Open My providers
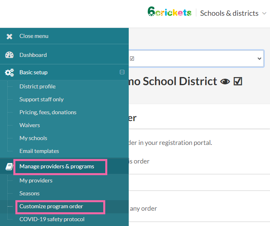This screenshot has height=226, width=270. pyautogui.click(x=36, y=180)
